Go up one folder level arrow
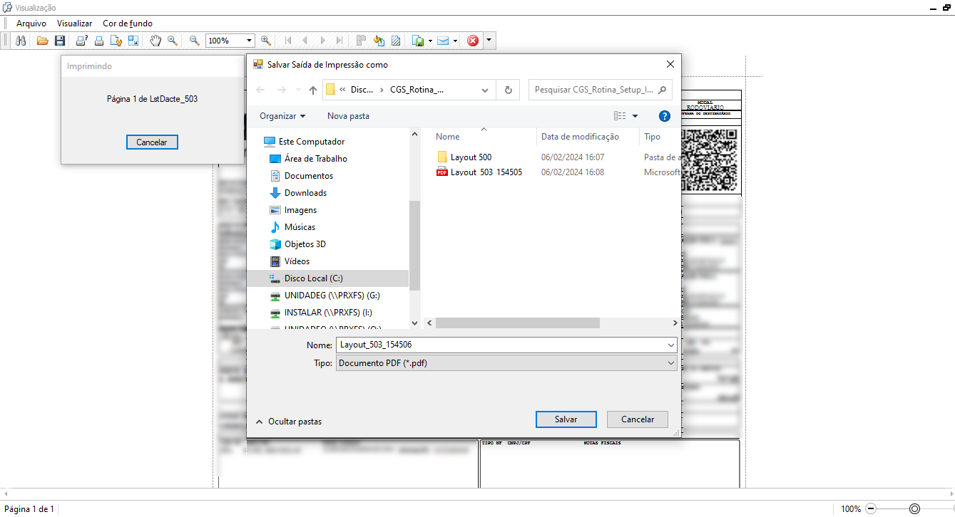Viewport: 955px width, 517px height. point(313,90)
